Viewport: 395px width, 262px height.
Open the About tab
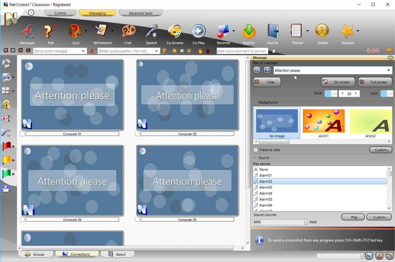(118, 254)
